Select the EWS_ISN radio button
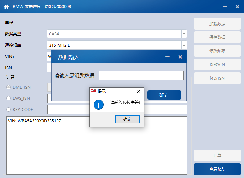 pos(8,98)
